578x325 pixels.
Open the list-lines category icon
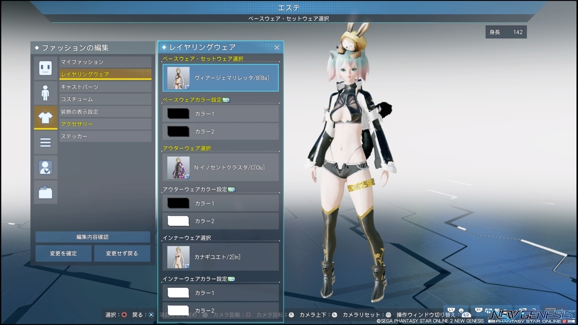(x=45, y=143)
